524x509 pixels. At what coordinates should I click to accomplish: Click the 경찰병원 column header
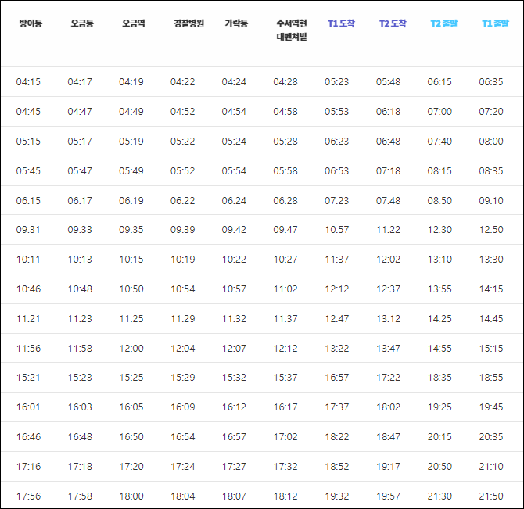tap(188, 23)
